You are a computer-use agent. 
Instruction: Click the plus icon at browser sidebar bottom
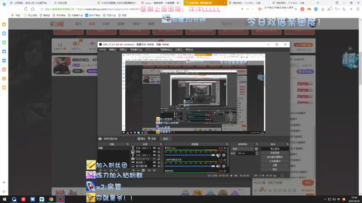[x=4, y=182]
